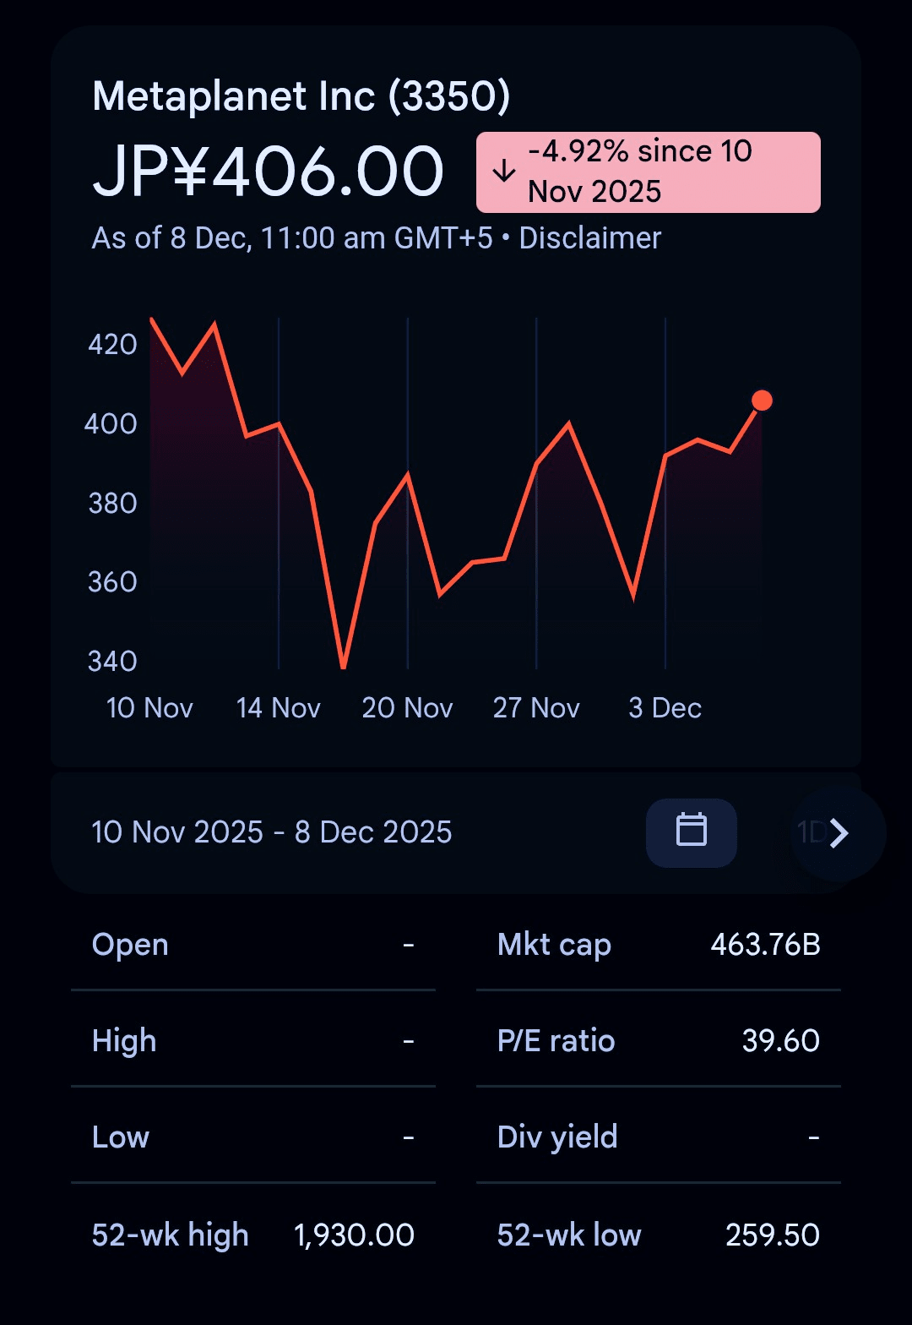This screenshot has height=1325, width=912.
Task: Click the 52-wk low value 259.50
Action: (x=773, y=1235)
